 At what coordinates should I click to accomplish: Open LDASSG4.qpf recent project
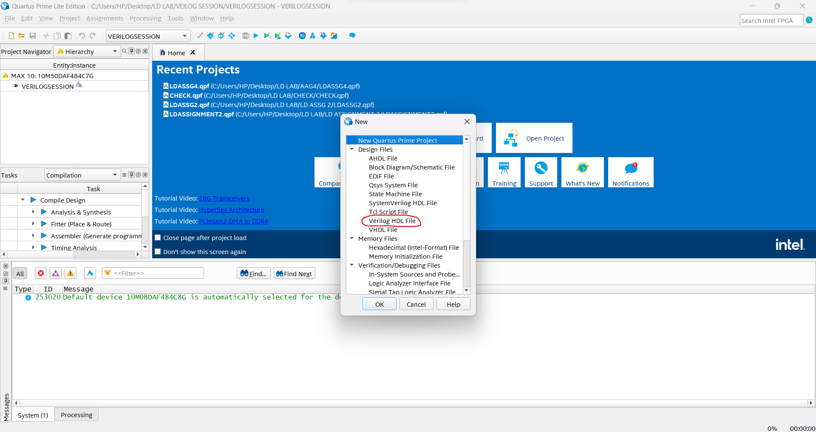(x=261, y=86)
